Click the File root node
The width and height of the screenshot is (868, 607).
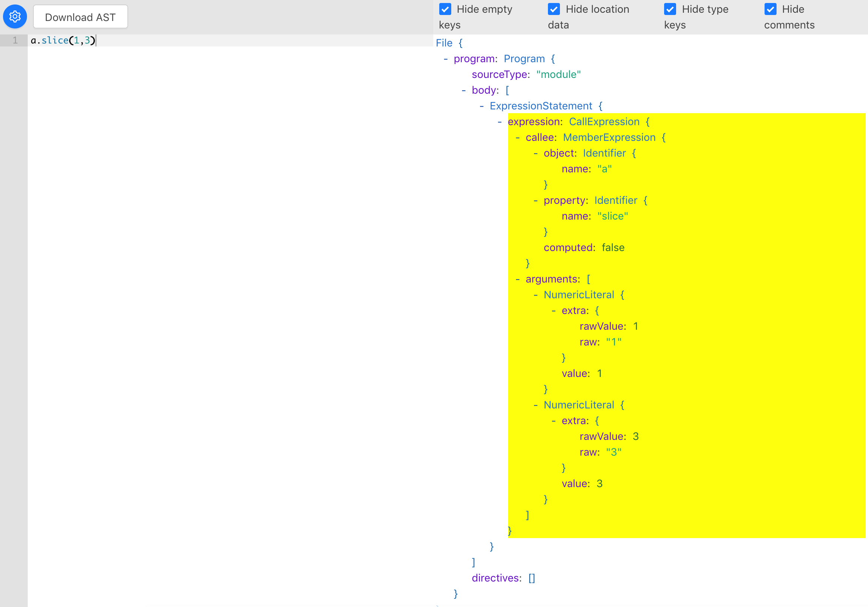[x=444, y=43]
